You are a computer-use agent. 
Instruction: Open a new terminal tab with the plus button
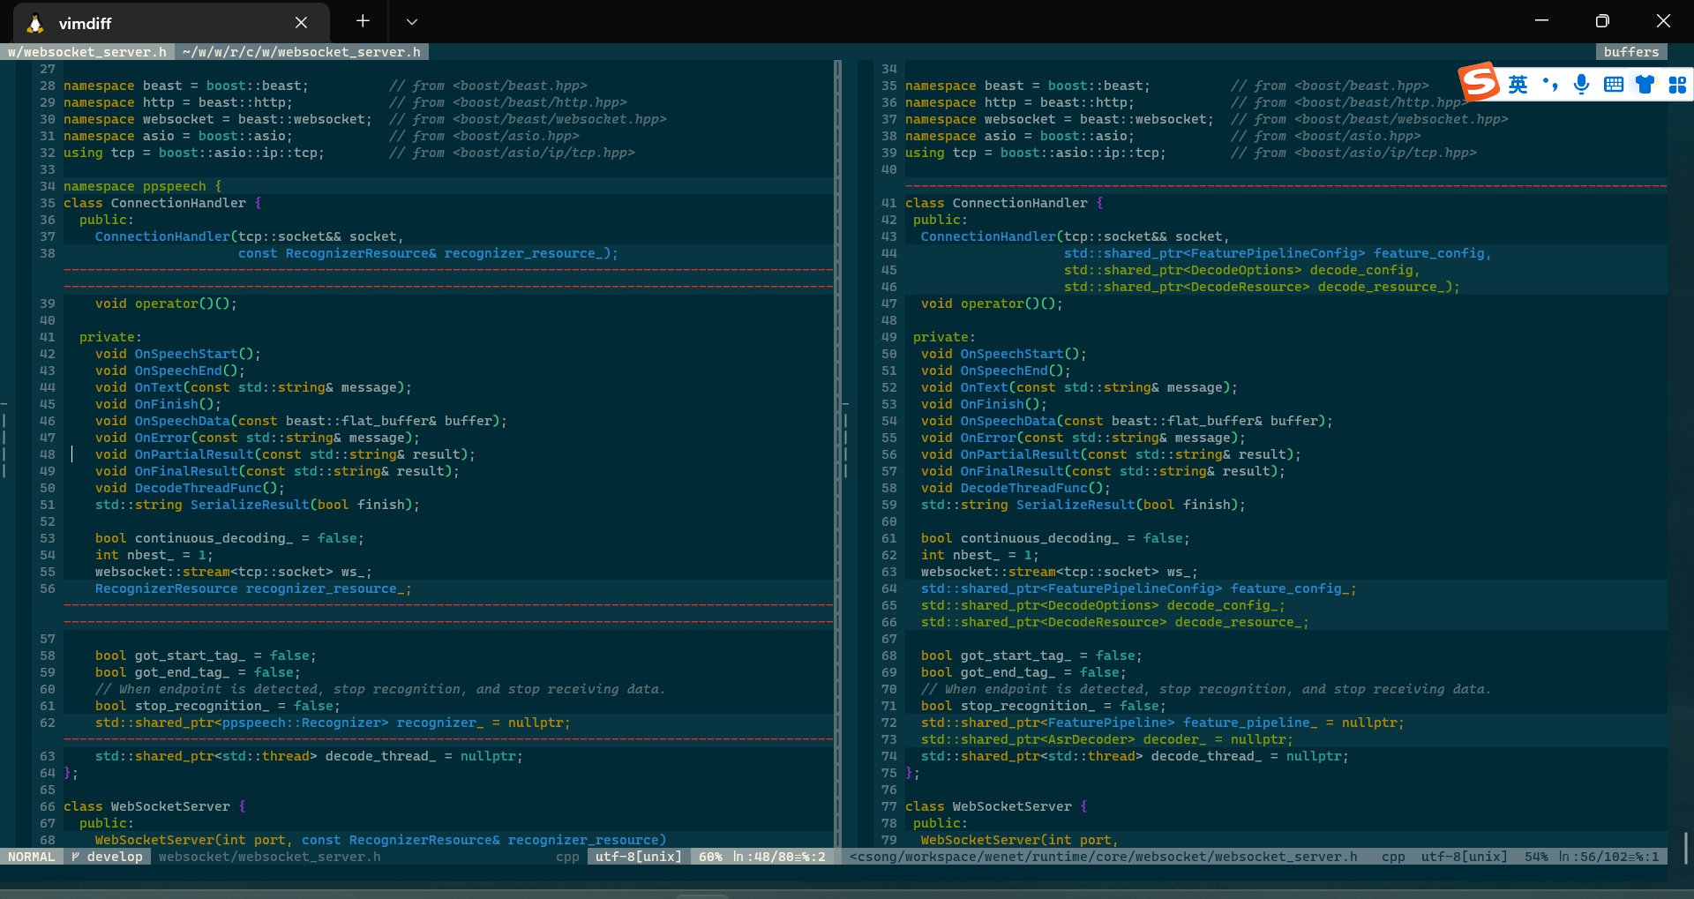[362, 21]
